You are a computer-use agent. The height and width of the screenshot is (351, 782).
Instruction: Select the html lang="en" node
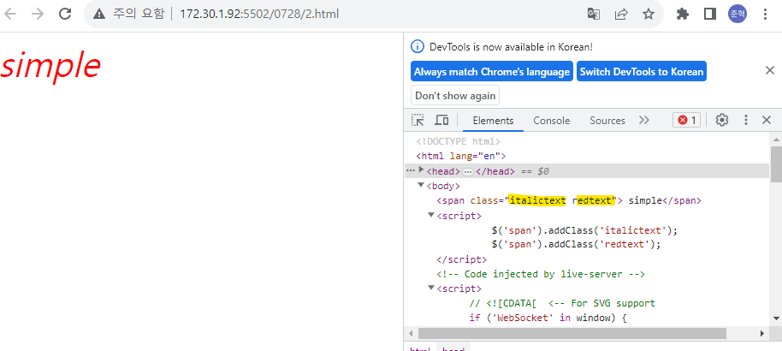tap(461, 157)
